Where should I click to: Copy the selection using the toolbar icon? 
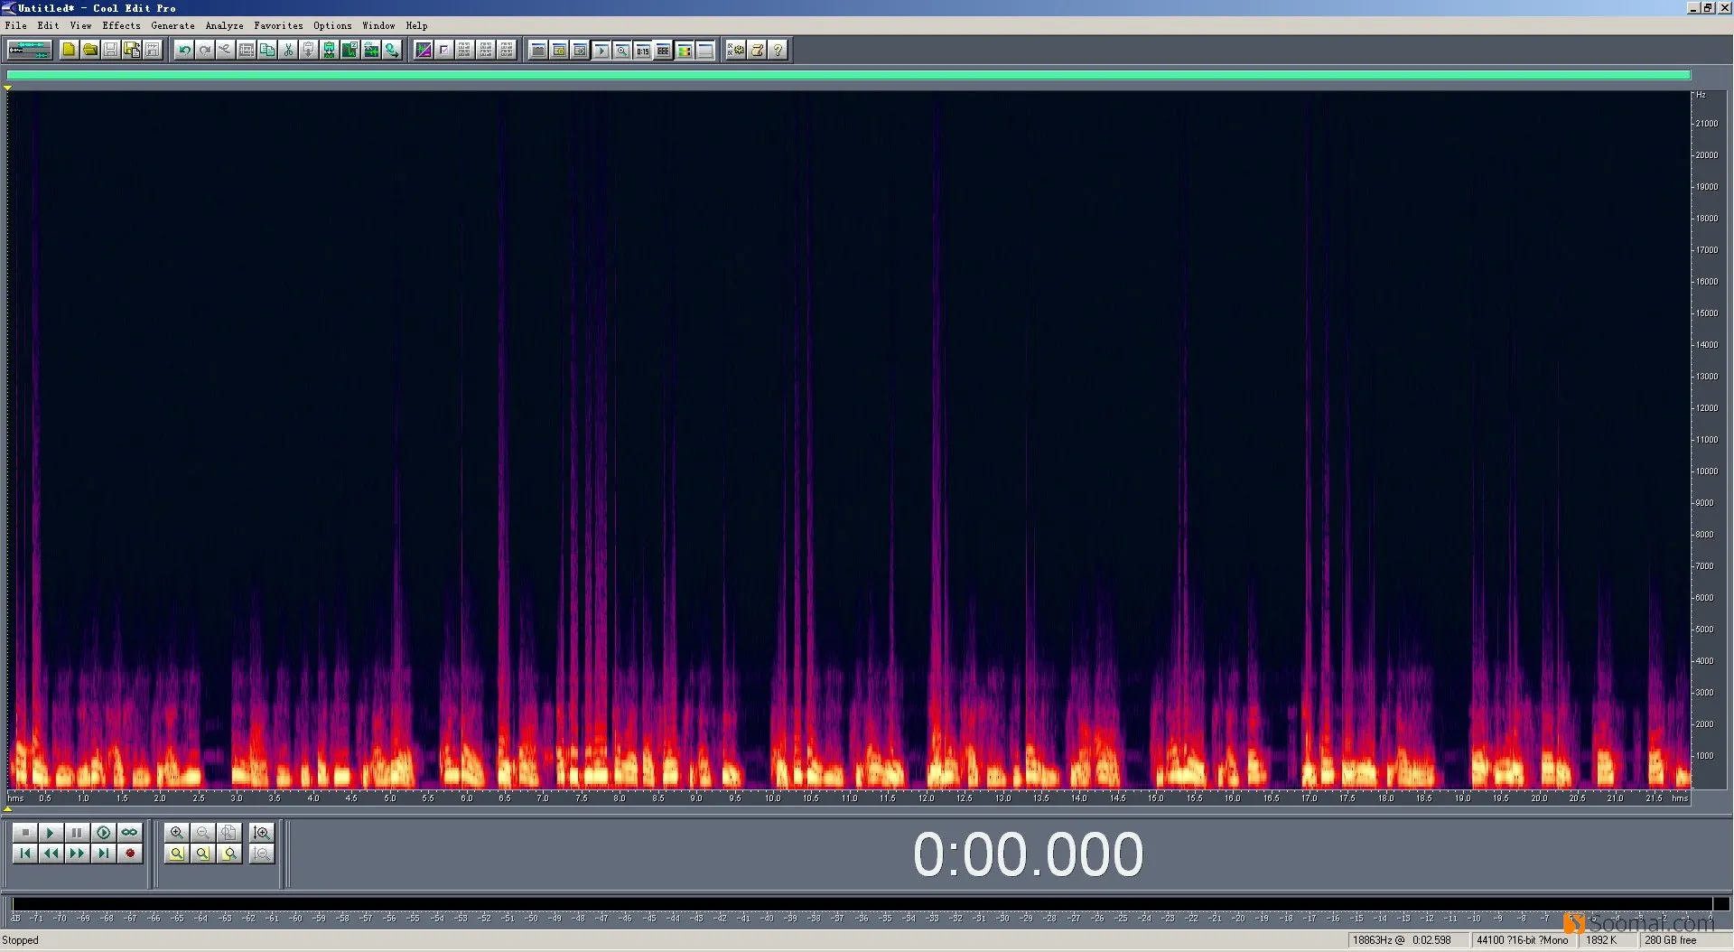tap(267, 50)
